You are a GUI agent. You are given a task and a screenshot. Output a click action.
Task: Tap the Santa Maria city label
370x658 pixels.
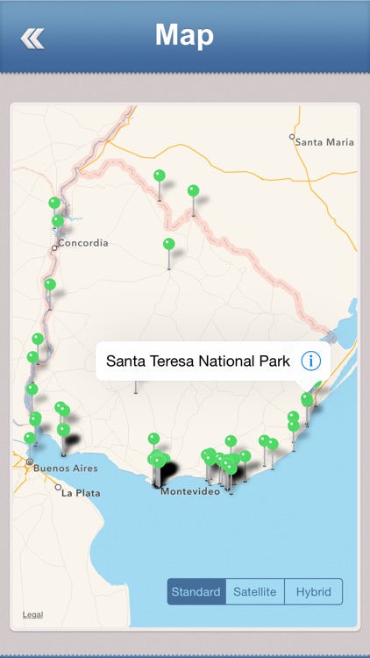coord(324,142)
